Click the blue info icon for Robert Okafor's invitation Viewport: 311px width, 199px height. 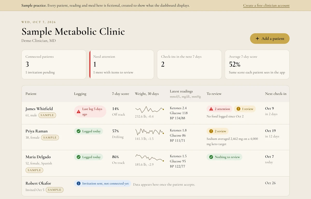point(79,183)
